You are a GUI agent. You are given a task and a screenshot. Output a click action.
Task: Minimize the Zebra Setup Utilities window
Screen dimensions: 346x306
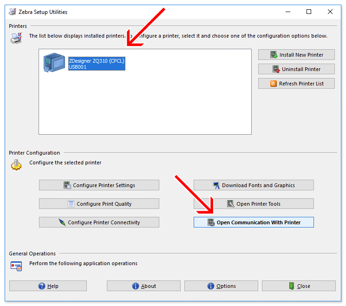(x=288, y=12)
